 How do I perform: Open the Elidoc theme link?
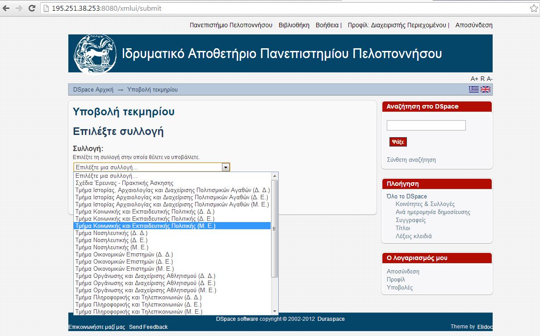click(485, 327)
